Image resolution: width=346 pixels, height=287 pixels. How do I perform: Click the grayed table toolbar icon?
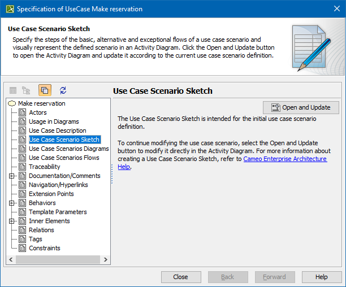[13, 90]
